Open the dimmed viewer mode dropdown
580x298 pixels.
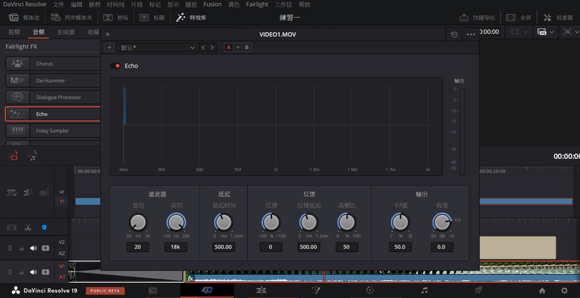pos(519,32)
